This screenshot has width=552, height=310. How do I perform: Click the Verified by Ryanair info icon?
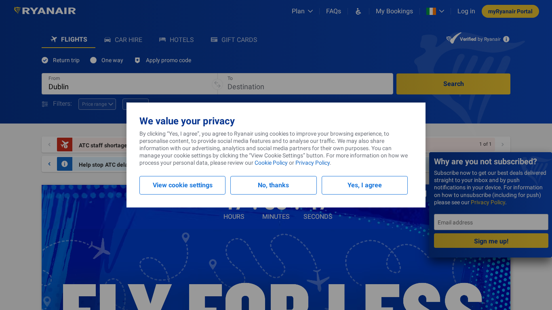(506, 39)
